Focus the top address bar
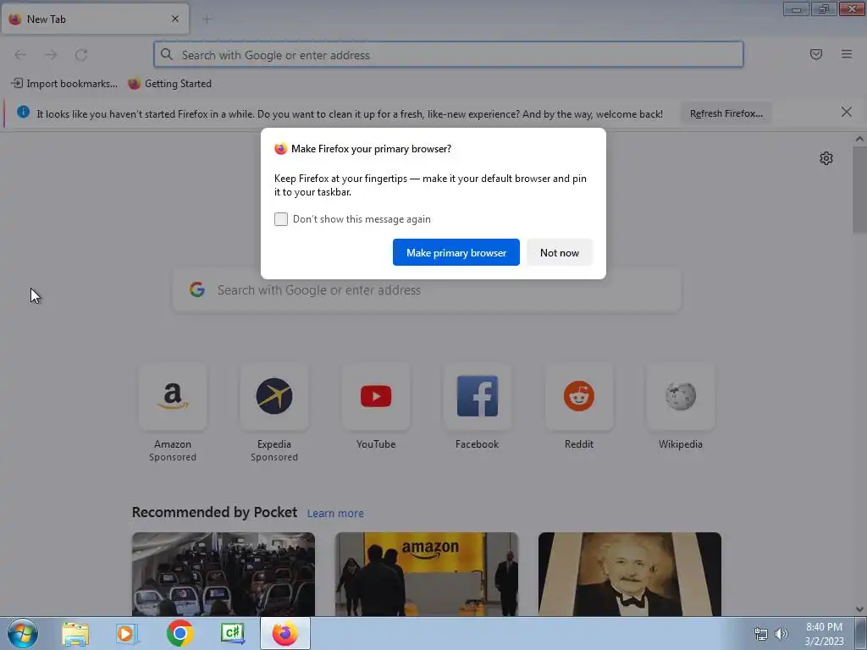The width and height of the screenshot is (867, 650). click(x=449, y=55)
